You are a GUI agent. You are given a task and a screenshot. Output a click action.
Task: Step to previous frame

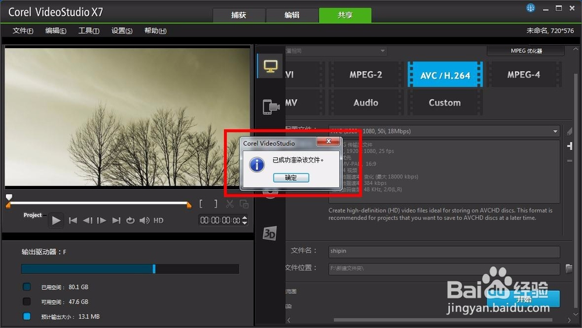click(87, 221)
